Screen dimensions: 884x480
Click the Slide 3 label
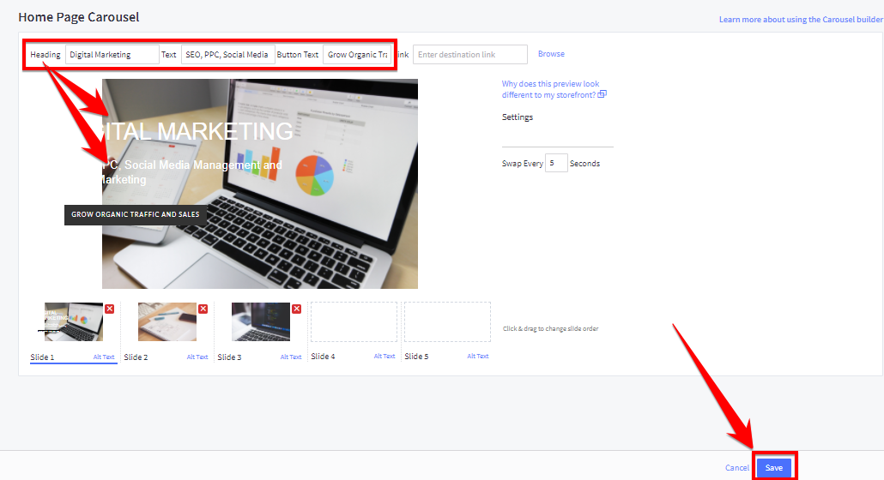pos(229,357)
